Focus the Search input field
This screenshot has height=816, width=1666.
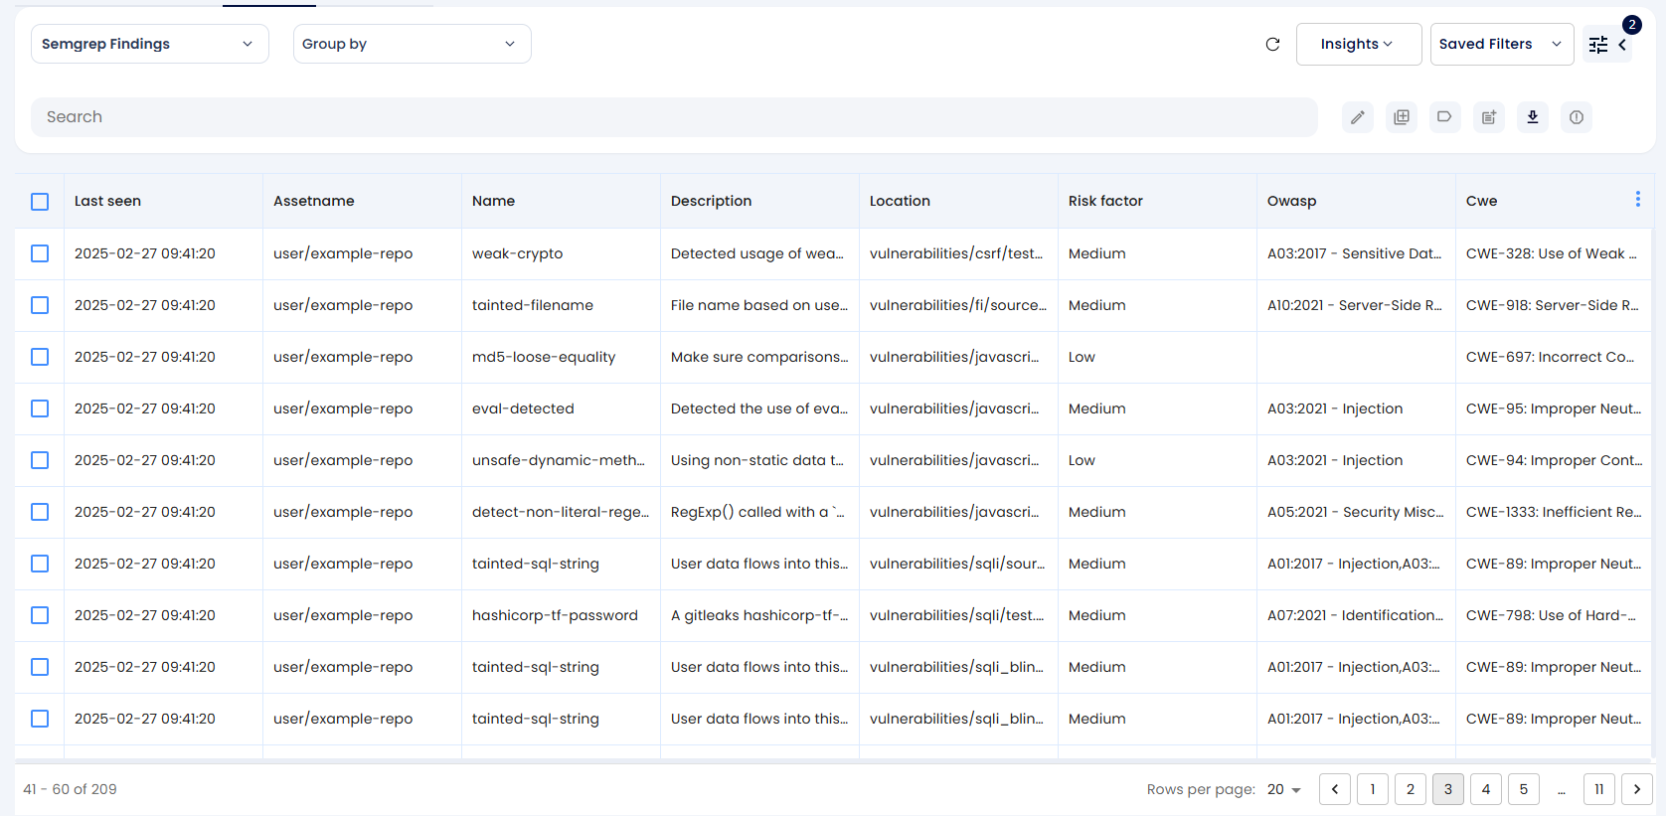tap(674, 117)
